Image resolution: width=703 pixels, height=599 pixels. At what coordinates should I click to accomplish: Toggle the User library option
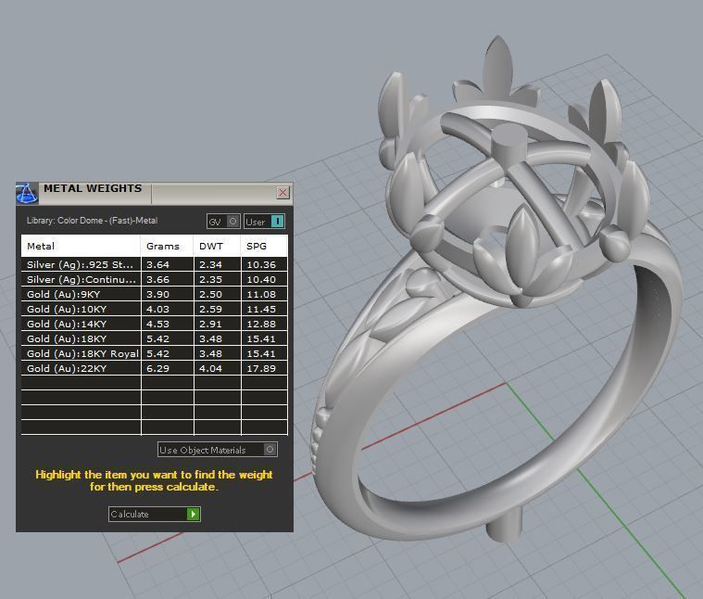click(x=264, y=222)
